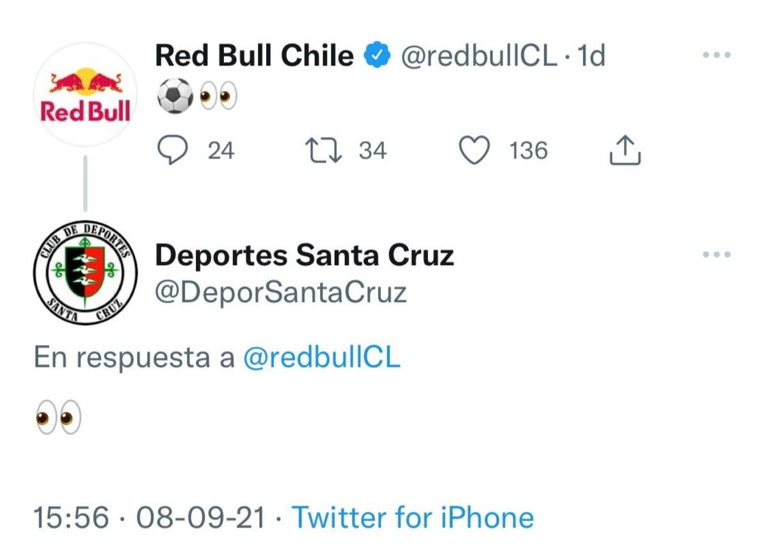
Task: Click the 136 likes count
Action: pos(529,151)
